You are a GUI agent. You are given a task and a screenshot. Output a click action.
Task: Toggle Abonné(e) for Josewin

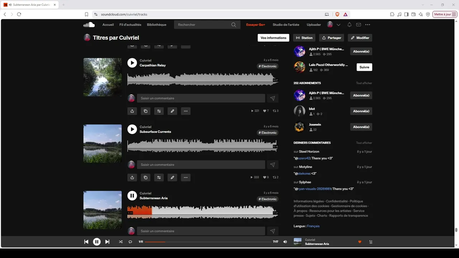coord(361,127)
